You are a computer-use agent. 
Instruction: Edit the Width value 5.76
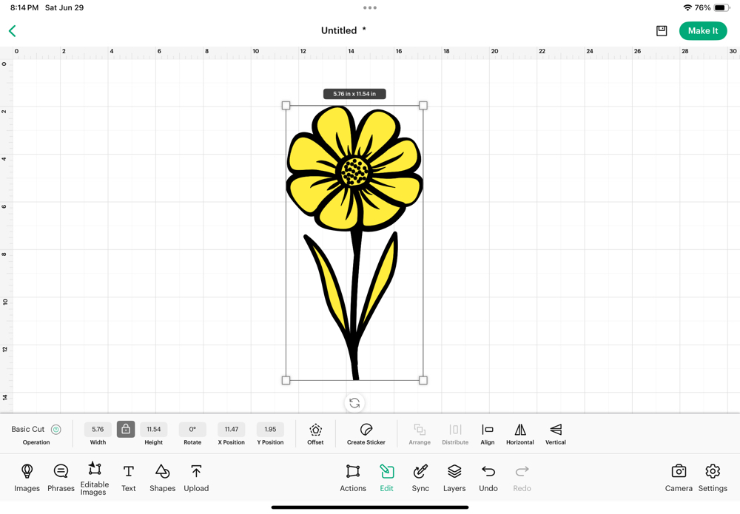pos(98,429)
